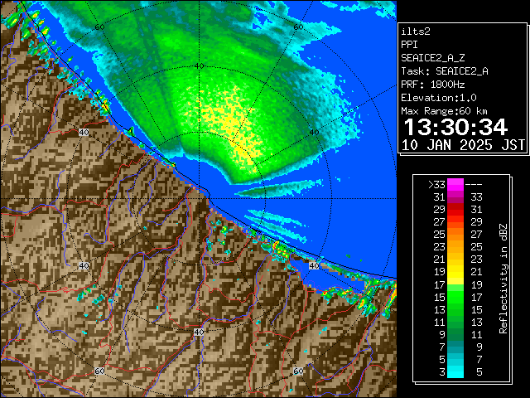This screenshot has width=530, height=398.
Task: Select the date "10 JAN 2025 JST"
Action: [463, 145]
